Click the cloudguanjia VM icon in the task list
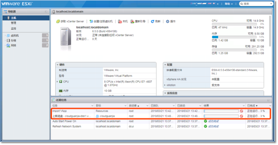The width and height of the screenshot is (278, 145). [97, 116]
